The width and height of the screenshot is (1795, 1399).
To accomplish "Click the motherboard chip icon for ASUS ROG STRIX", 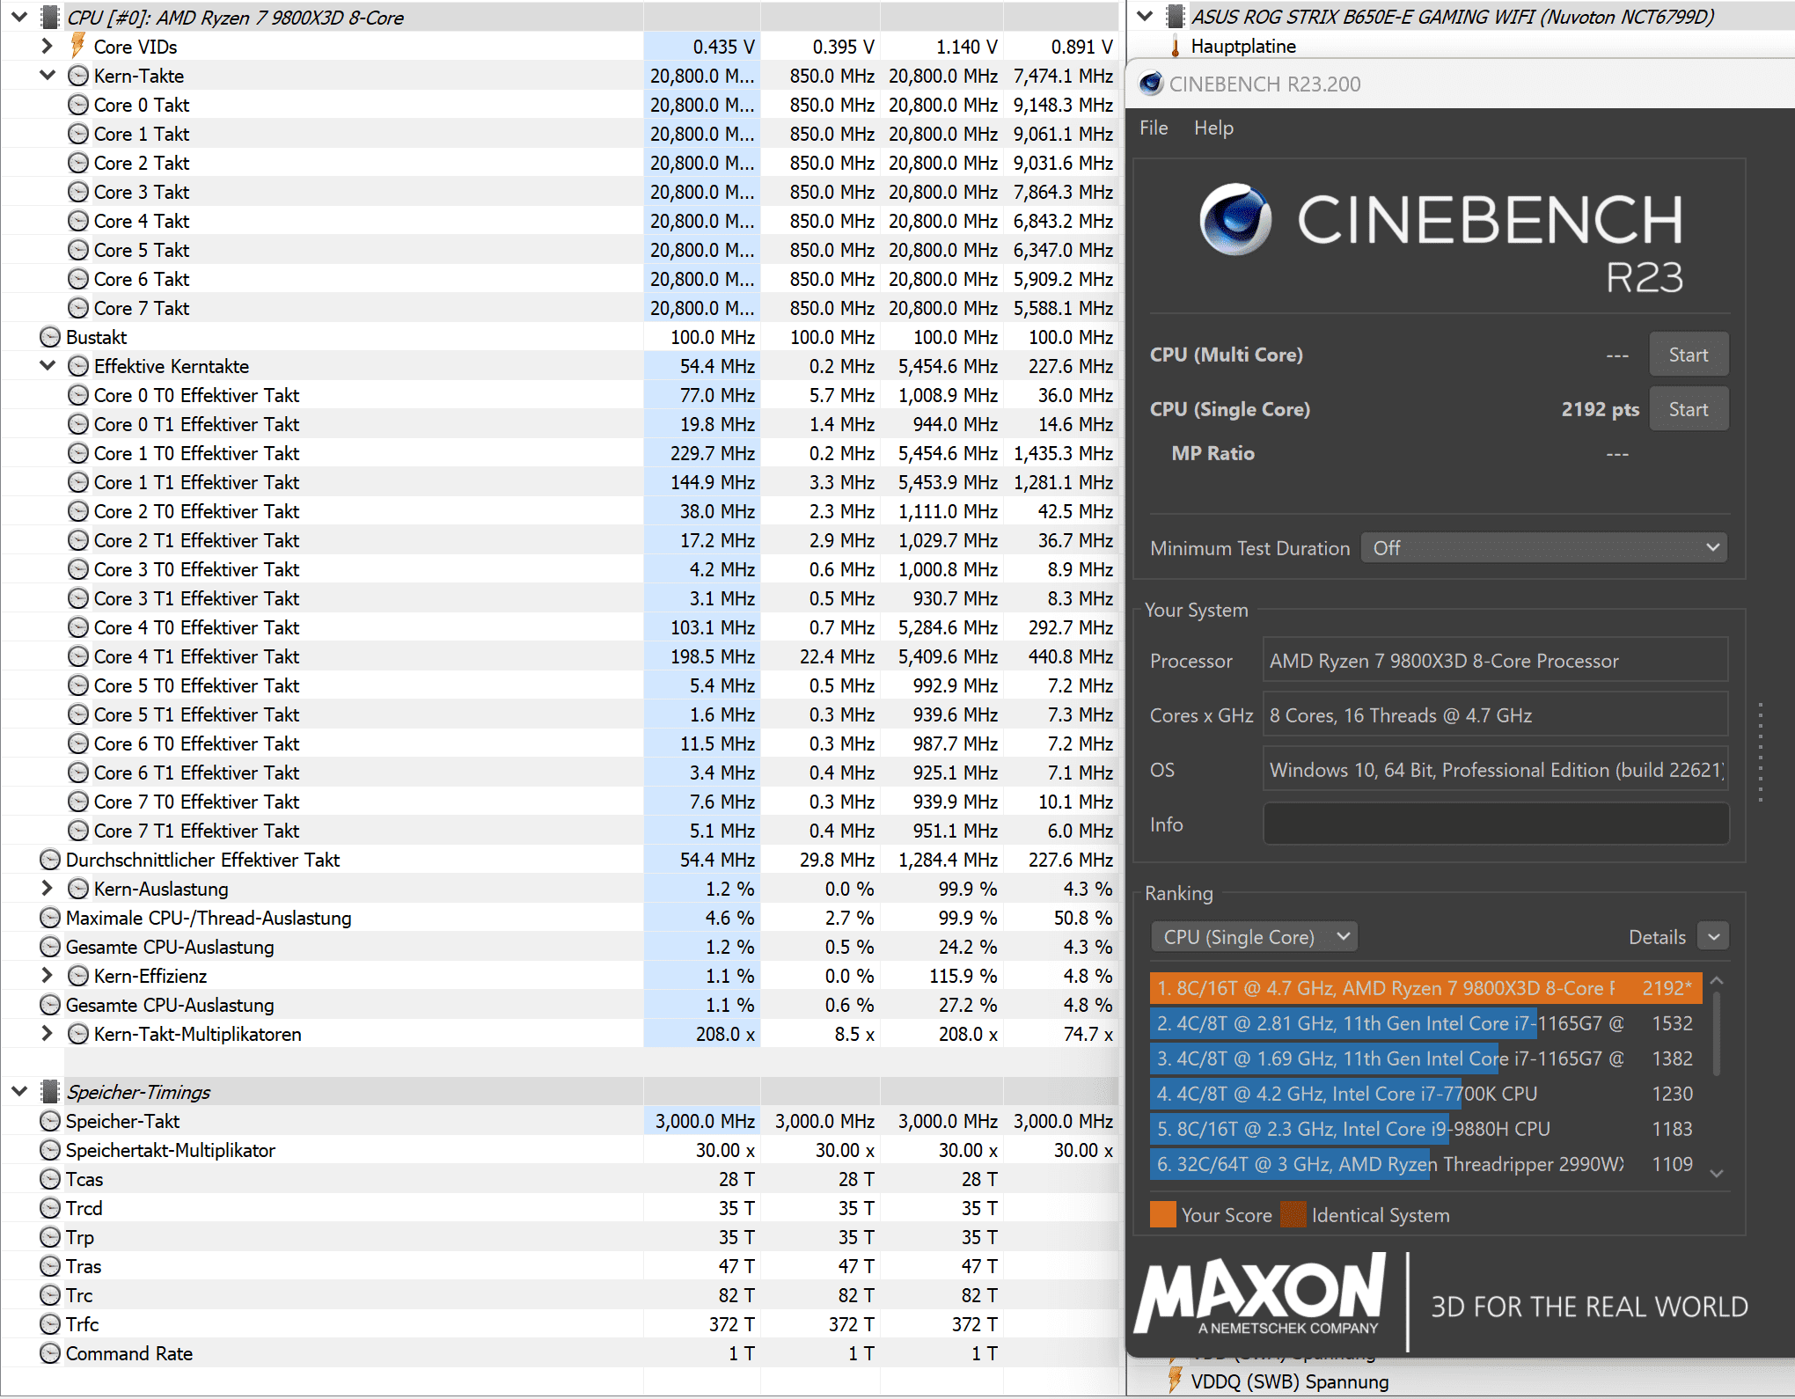I will (x=1175, y=16).
